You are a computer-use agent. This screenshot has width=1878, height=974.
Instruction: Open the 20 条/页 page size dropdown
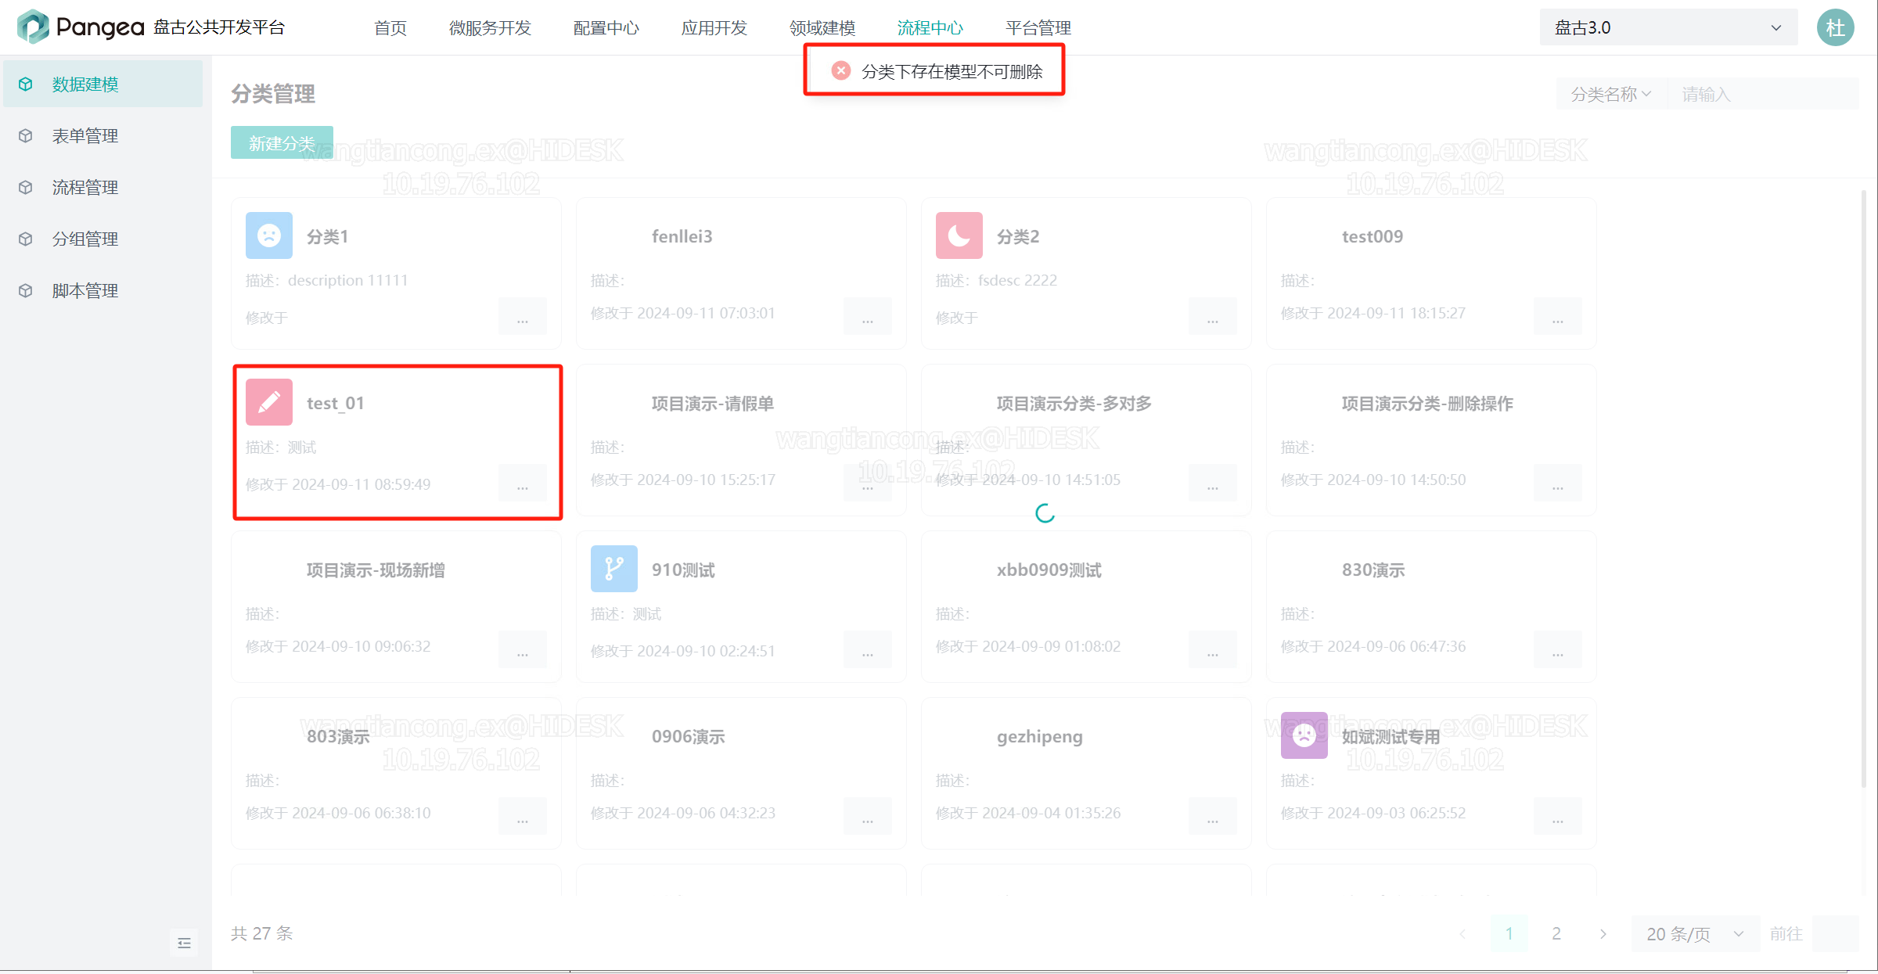1695,933
